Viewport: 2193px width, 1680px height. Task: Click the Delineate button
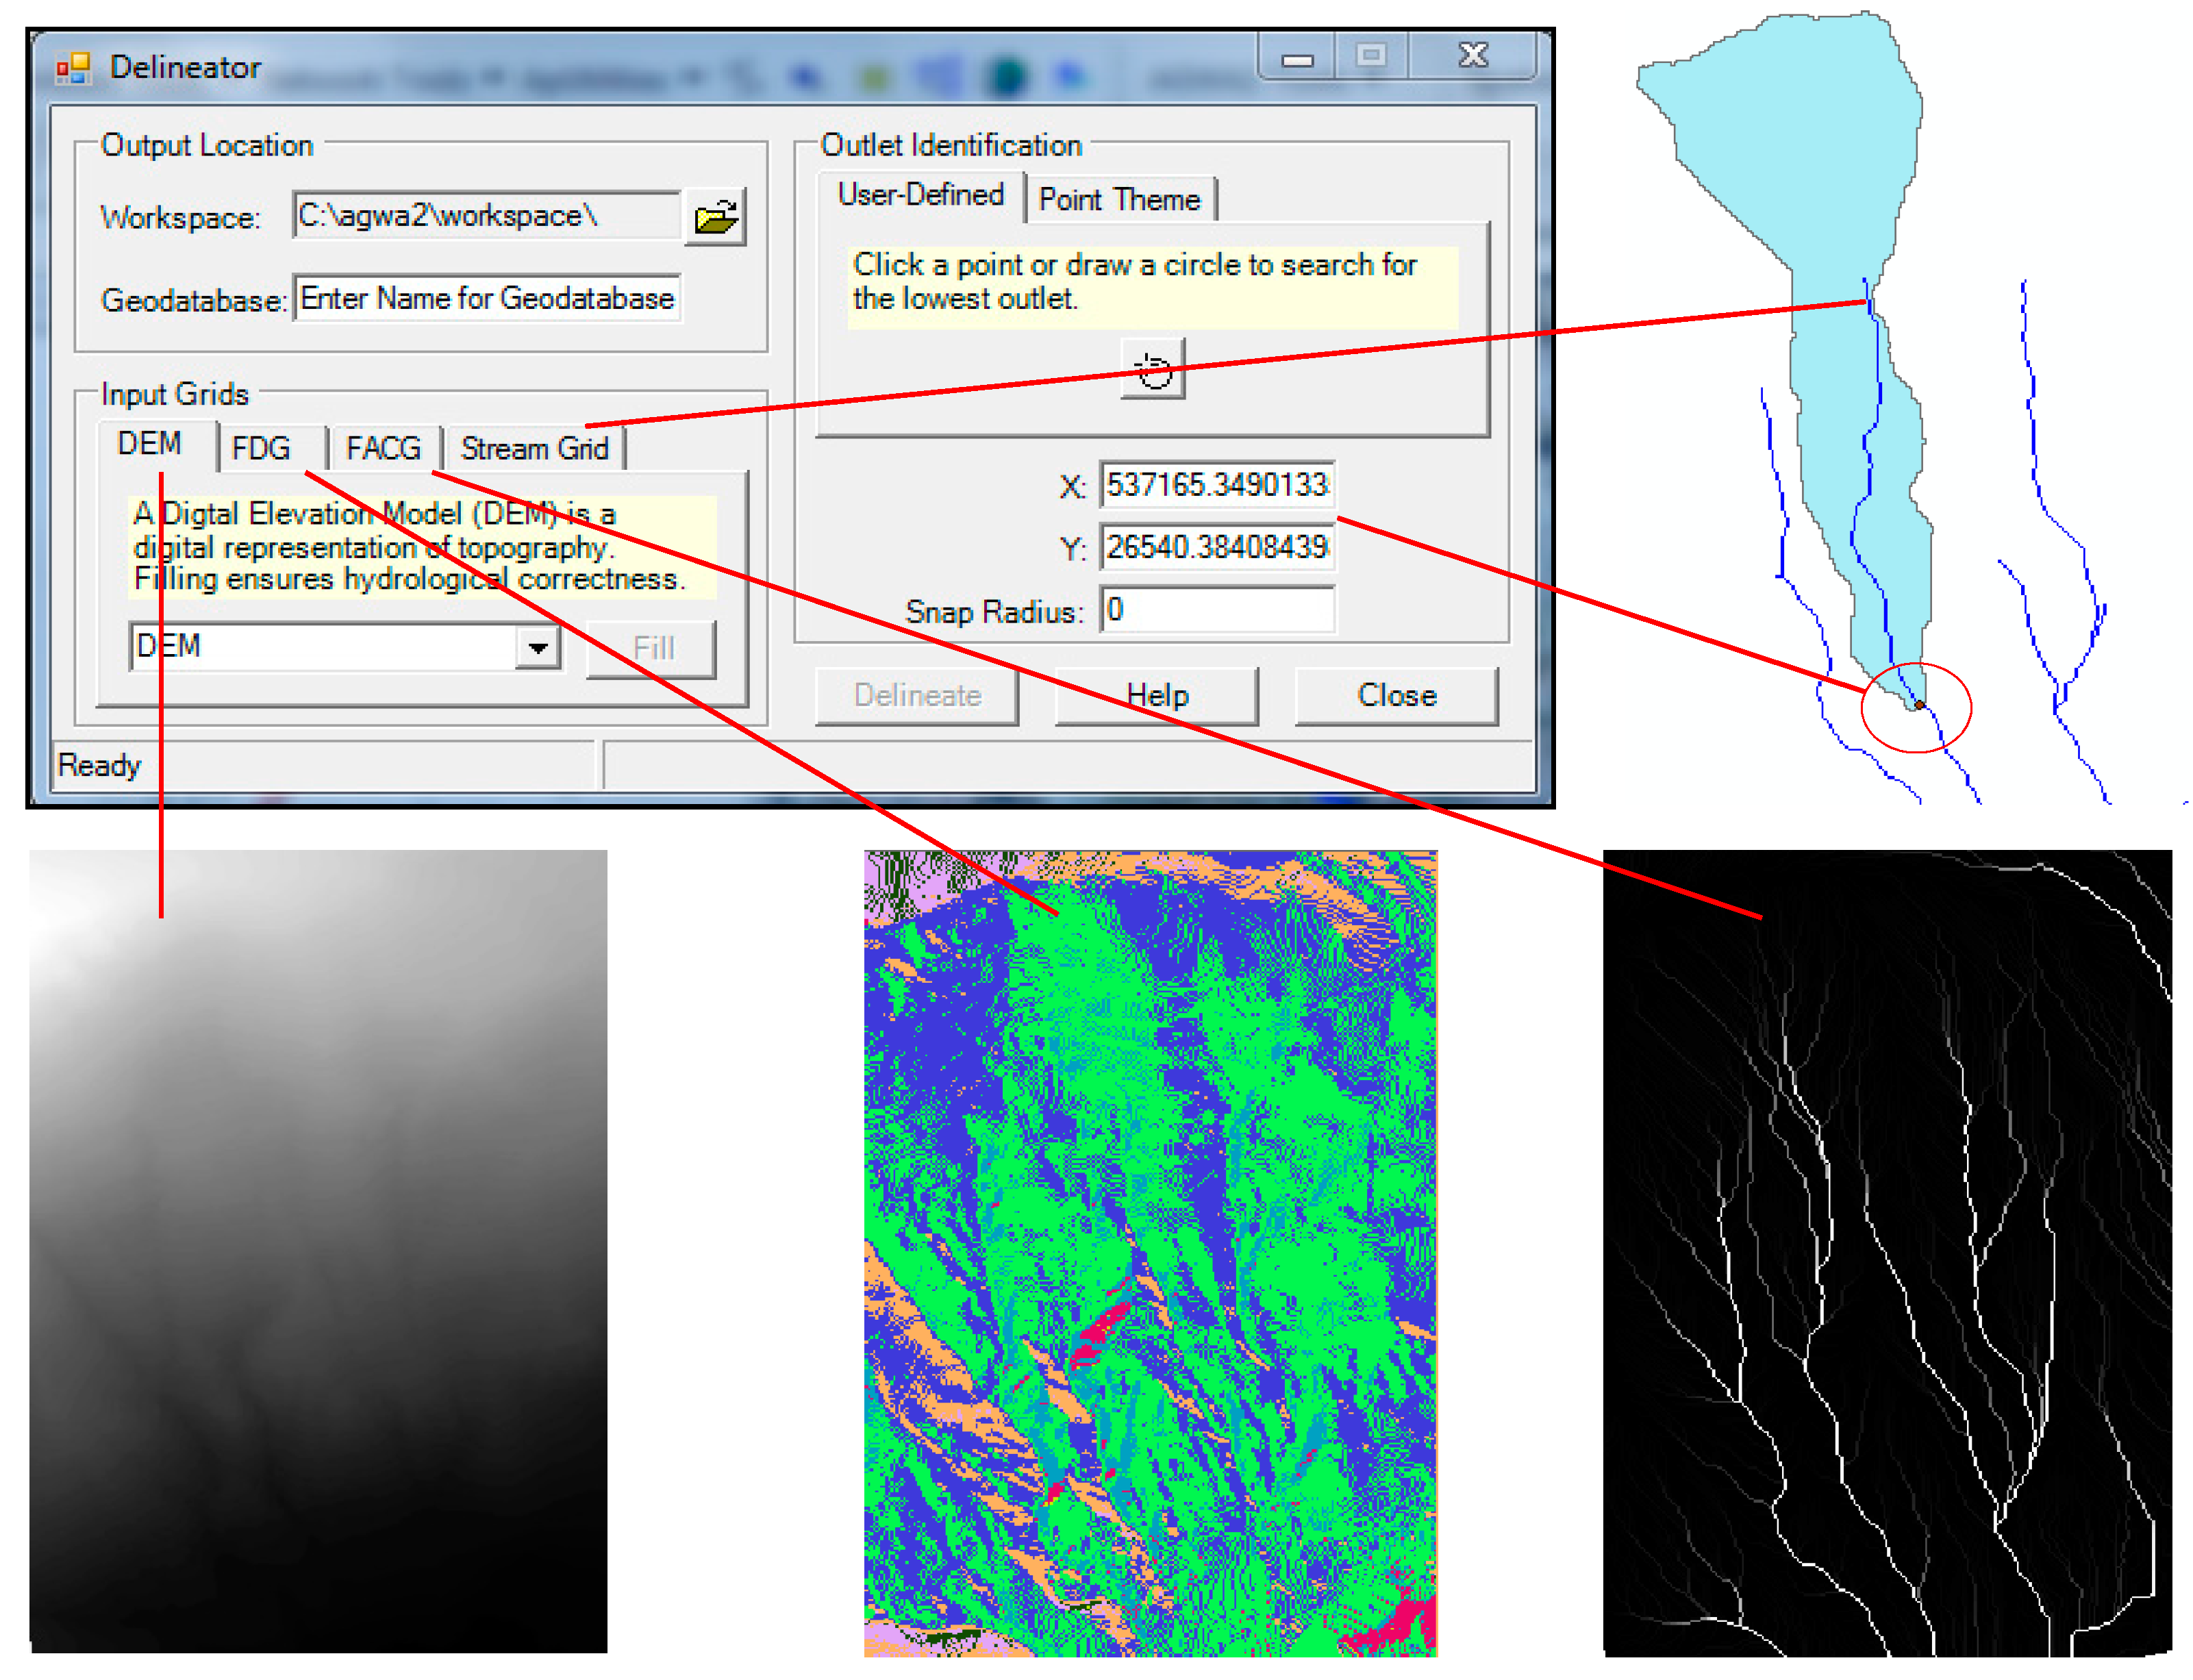(x=916, y=695)
